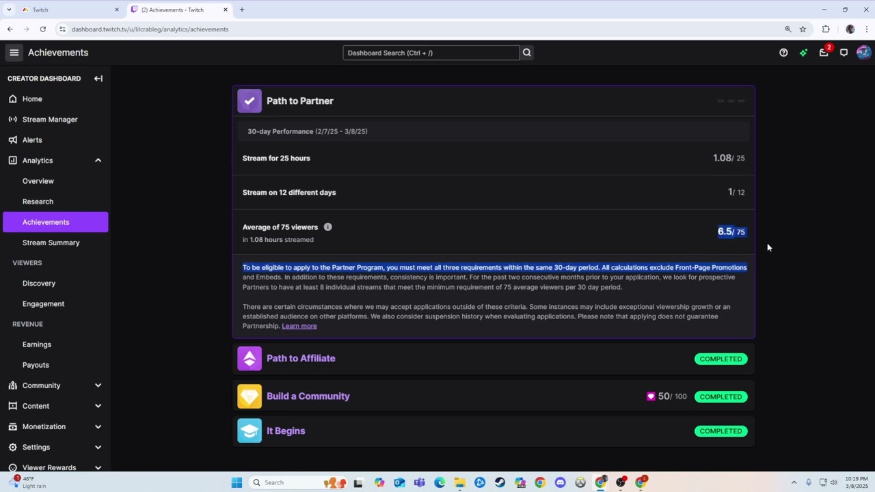Click the 30-day Performance date range text

pyautogui.click(x=308, y=131)
